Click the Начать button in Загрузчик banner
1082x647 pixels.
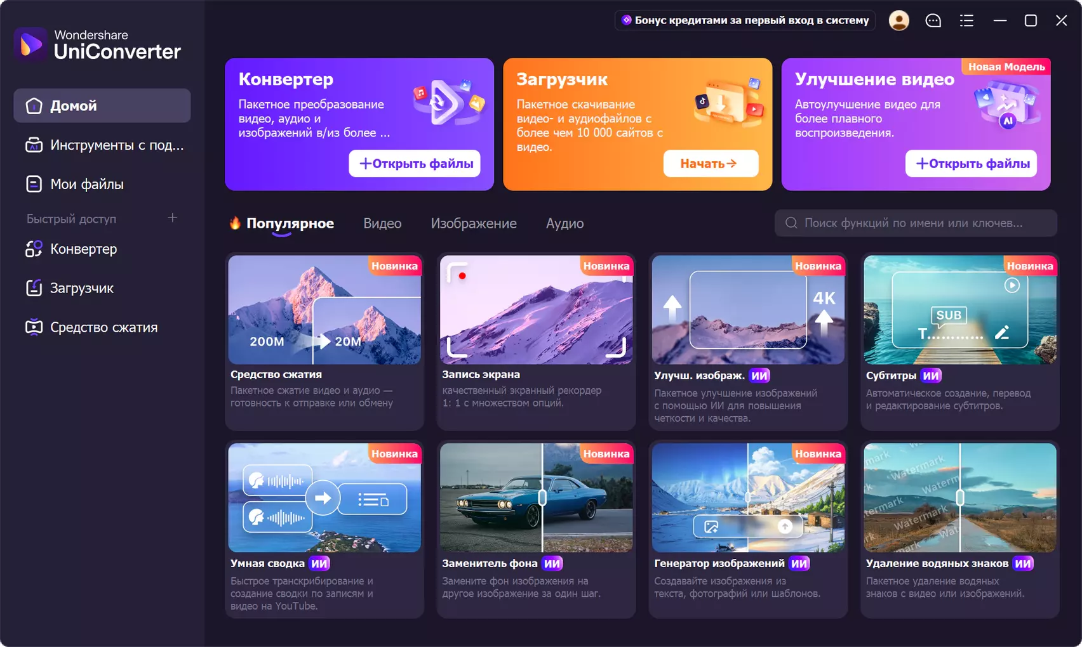pyautogui.click(x=711, y=164)
